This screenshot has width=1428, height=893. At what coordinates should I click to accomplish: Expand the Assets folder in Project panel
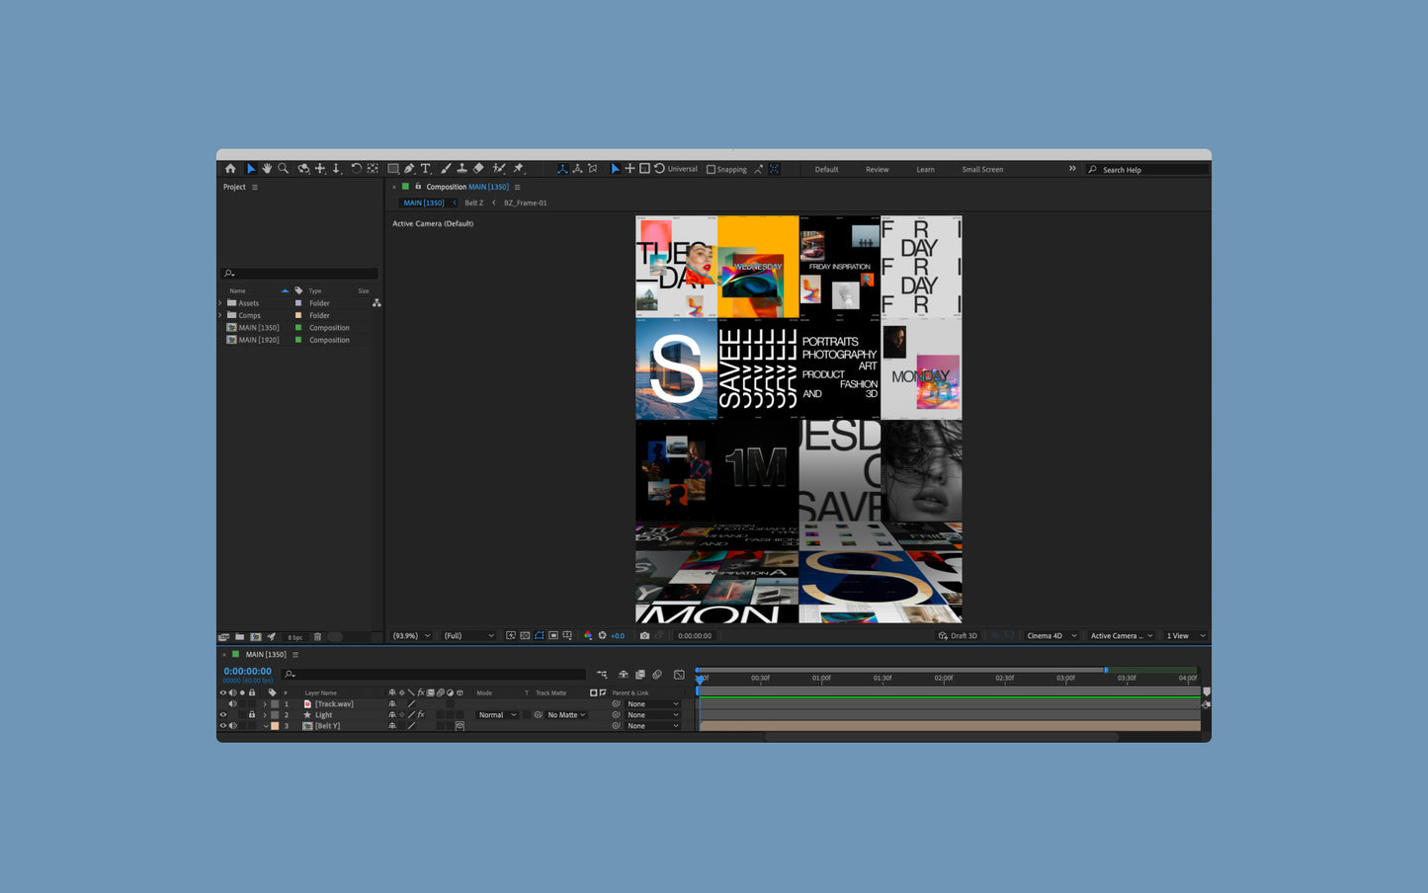coord(220,303)
